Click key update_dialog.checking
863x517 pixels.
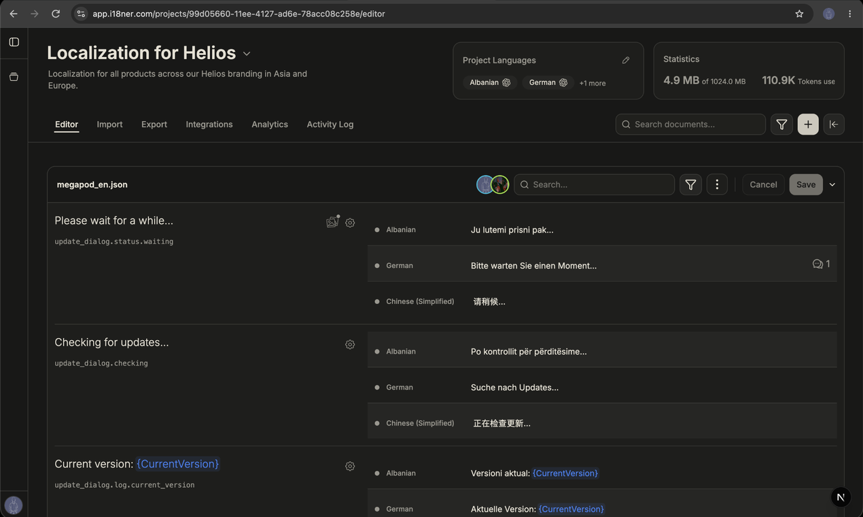pos(101,363)
